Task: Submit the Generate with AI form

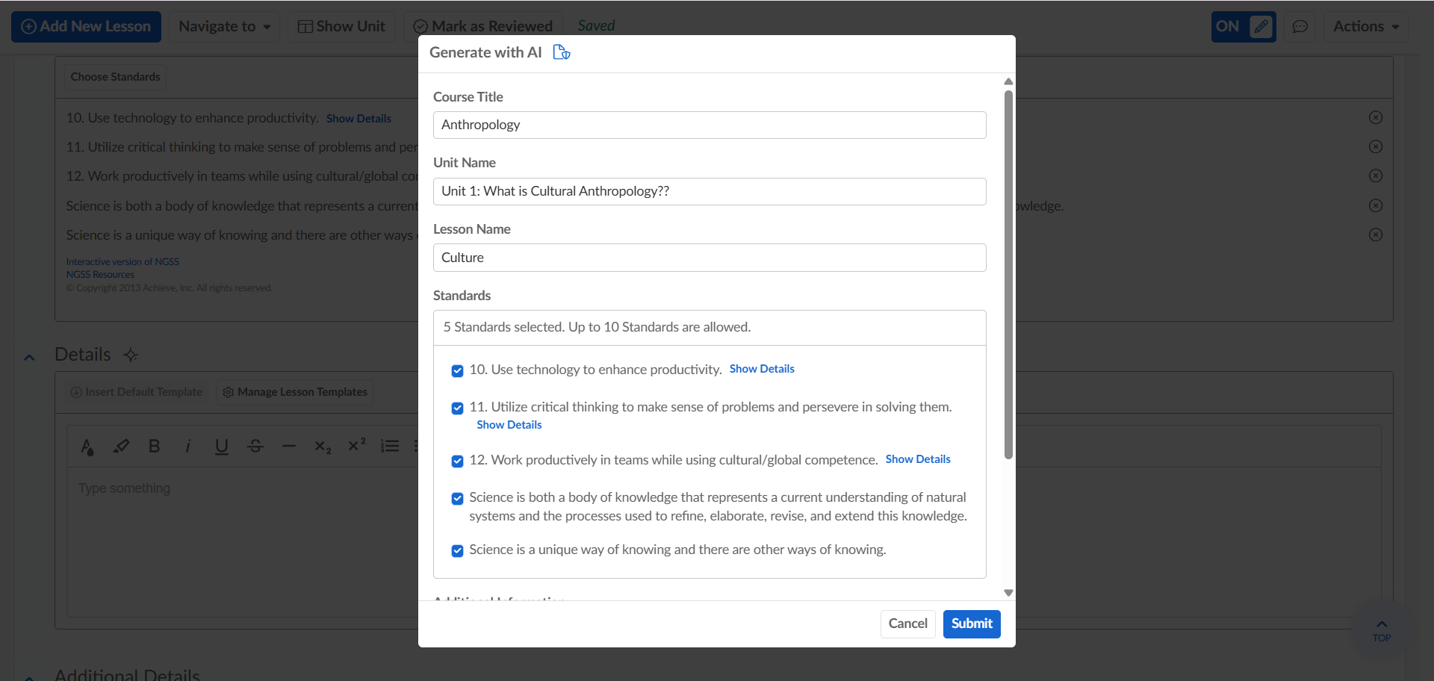Action: (971, 624)
